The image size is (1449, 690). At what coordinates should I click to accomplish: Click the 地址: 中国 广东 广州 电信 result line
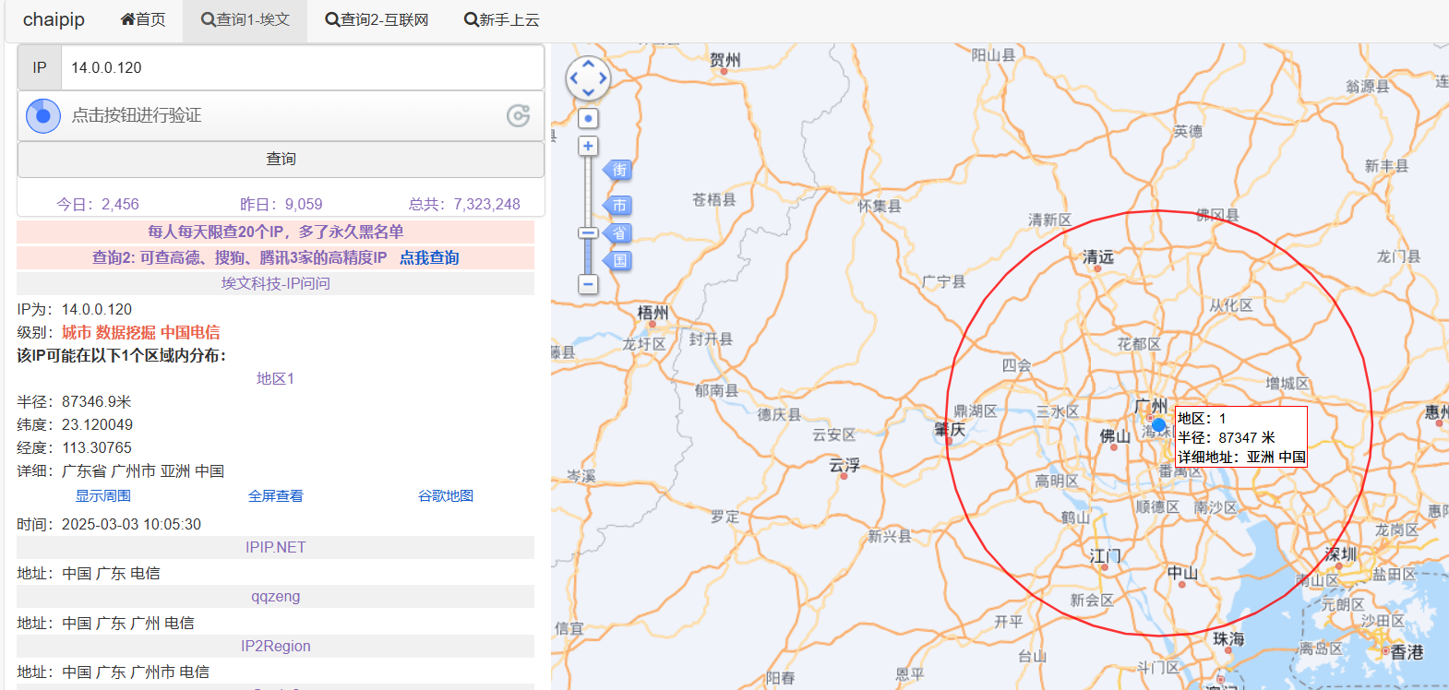(x=105, y=623)
